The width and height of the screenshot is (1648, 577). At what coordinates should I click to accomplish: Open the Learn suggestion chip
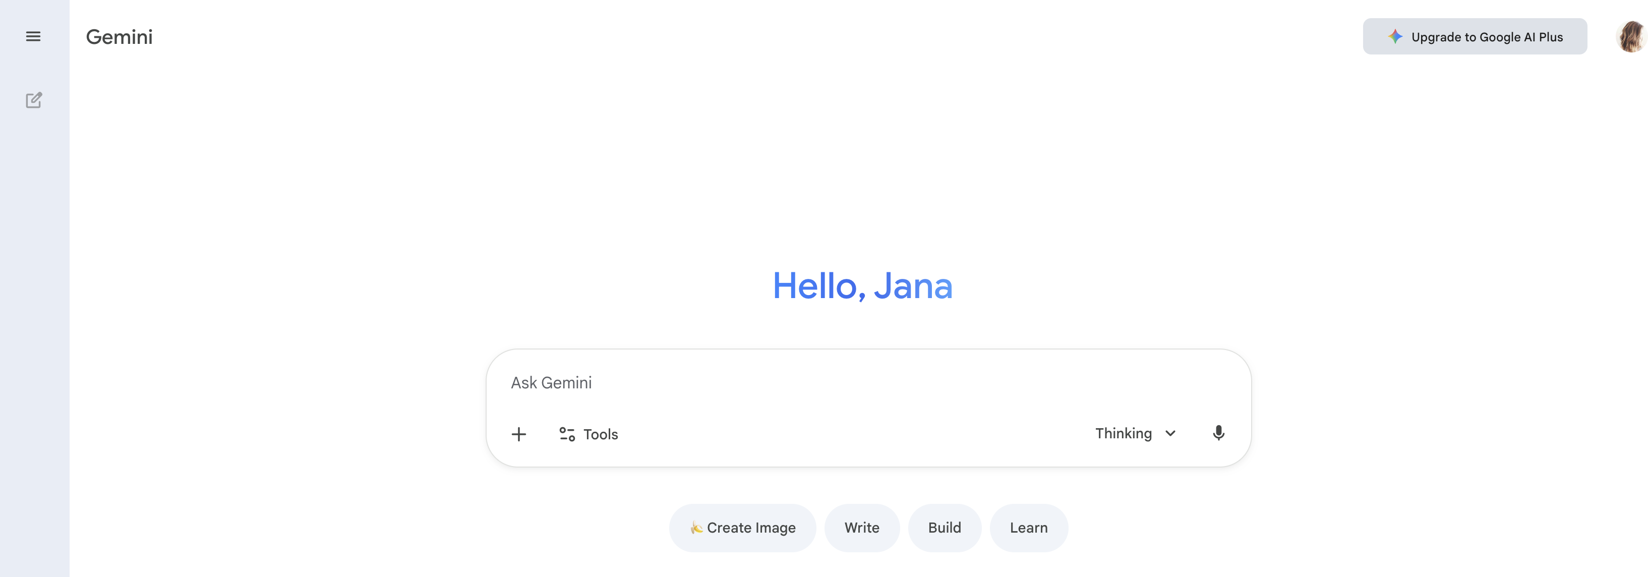point(1029,528)
